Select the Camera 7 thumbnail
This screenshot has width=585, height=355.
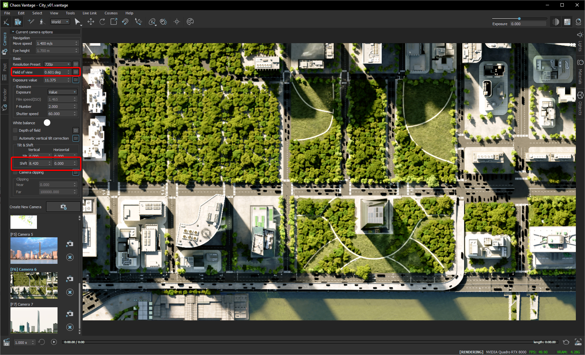click(x=34, y=320)
